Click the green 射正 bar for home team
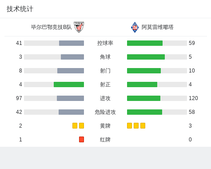The width and height of the screenshot is (211, 169). pos(69,84)
